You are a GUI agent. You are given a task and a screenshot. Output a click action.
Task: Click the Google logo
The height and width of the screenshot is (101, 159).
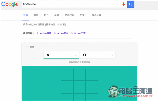[10, 4]
